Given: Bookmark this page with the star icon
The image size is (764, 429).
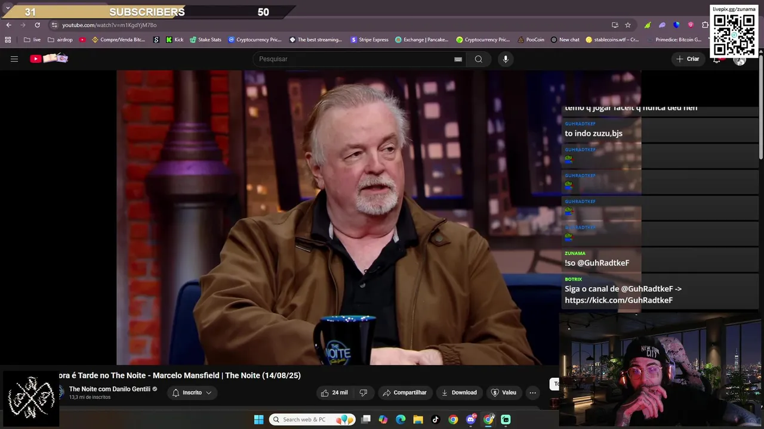Looking at the screenshot, I should [628, 25].
